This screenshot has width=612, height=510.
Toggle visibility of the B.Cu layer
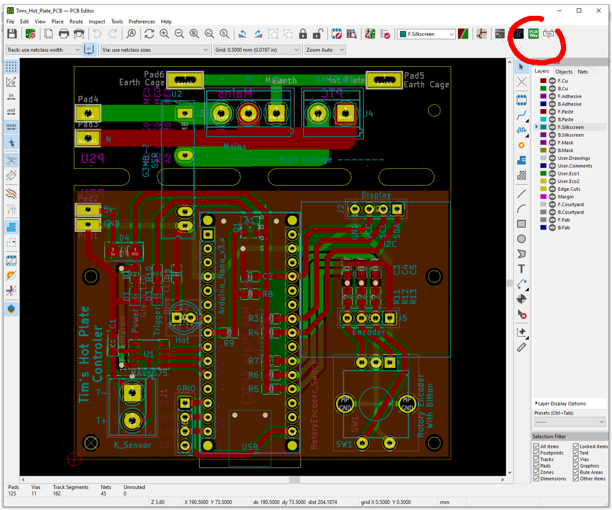pos(552,88)
